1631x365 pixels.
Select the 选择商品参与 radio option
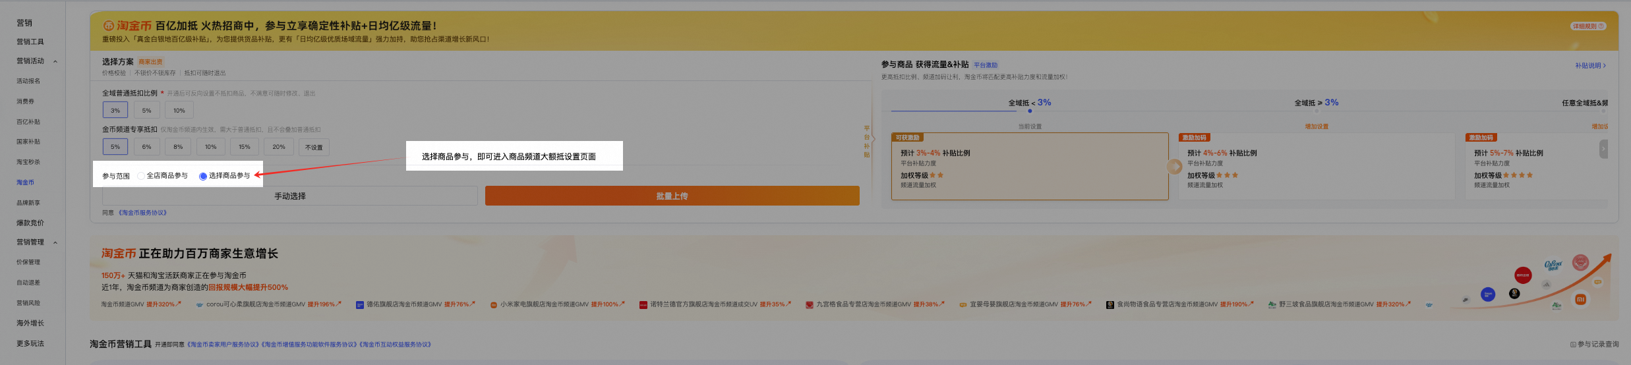click(x=203, y=176)
